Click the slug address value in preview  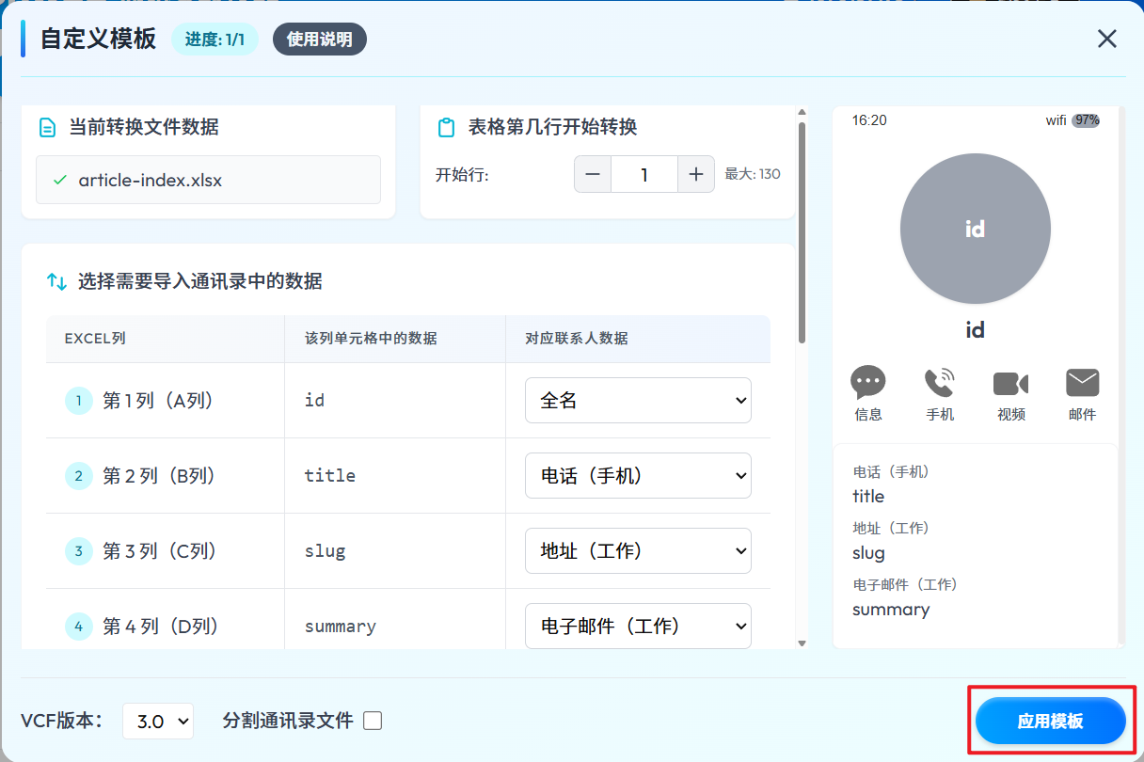868,553
